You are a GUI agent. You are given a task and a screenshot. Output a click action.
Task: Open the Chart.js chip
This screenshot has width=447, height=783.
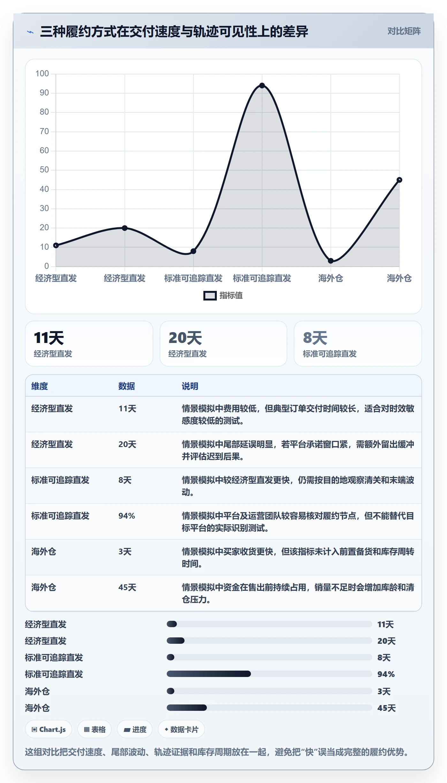pyautogui.click(x=49, y=729)
